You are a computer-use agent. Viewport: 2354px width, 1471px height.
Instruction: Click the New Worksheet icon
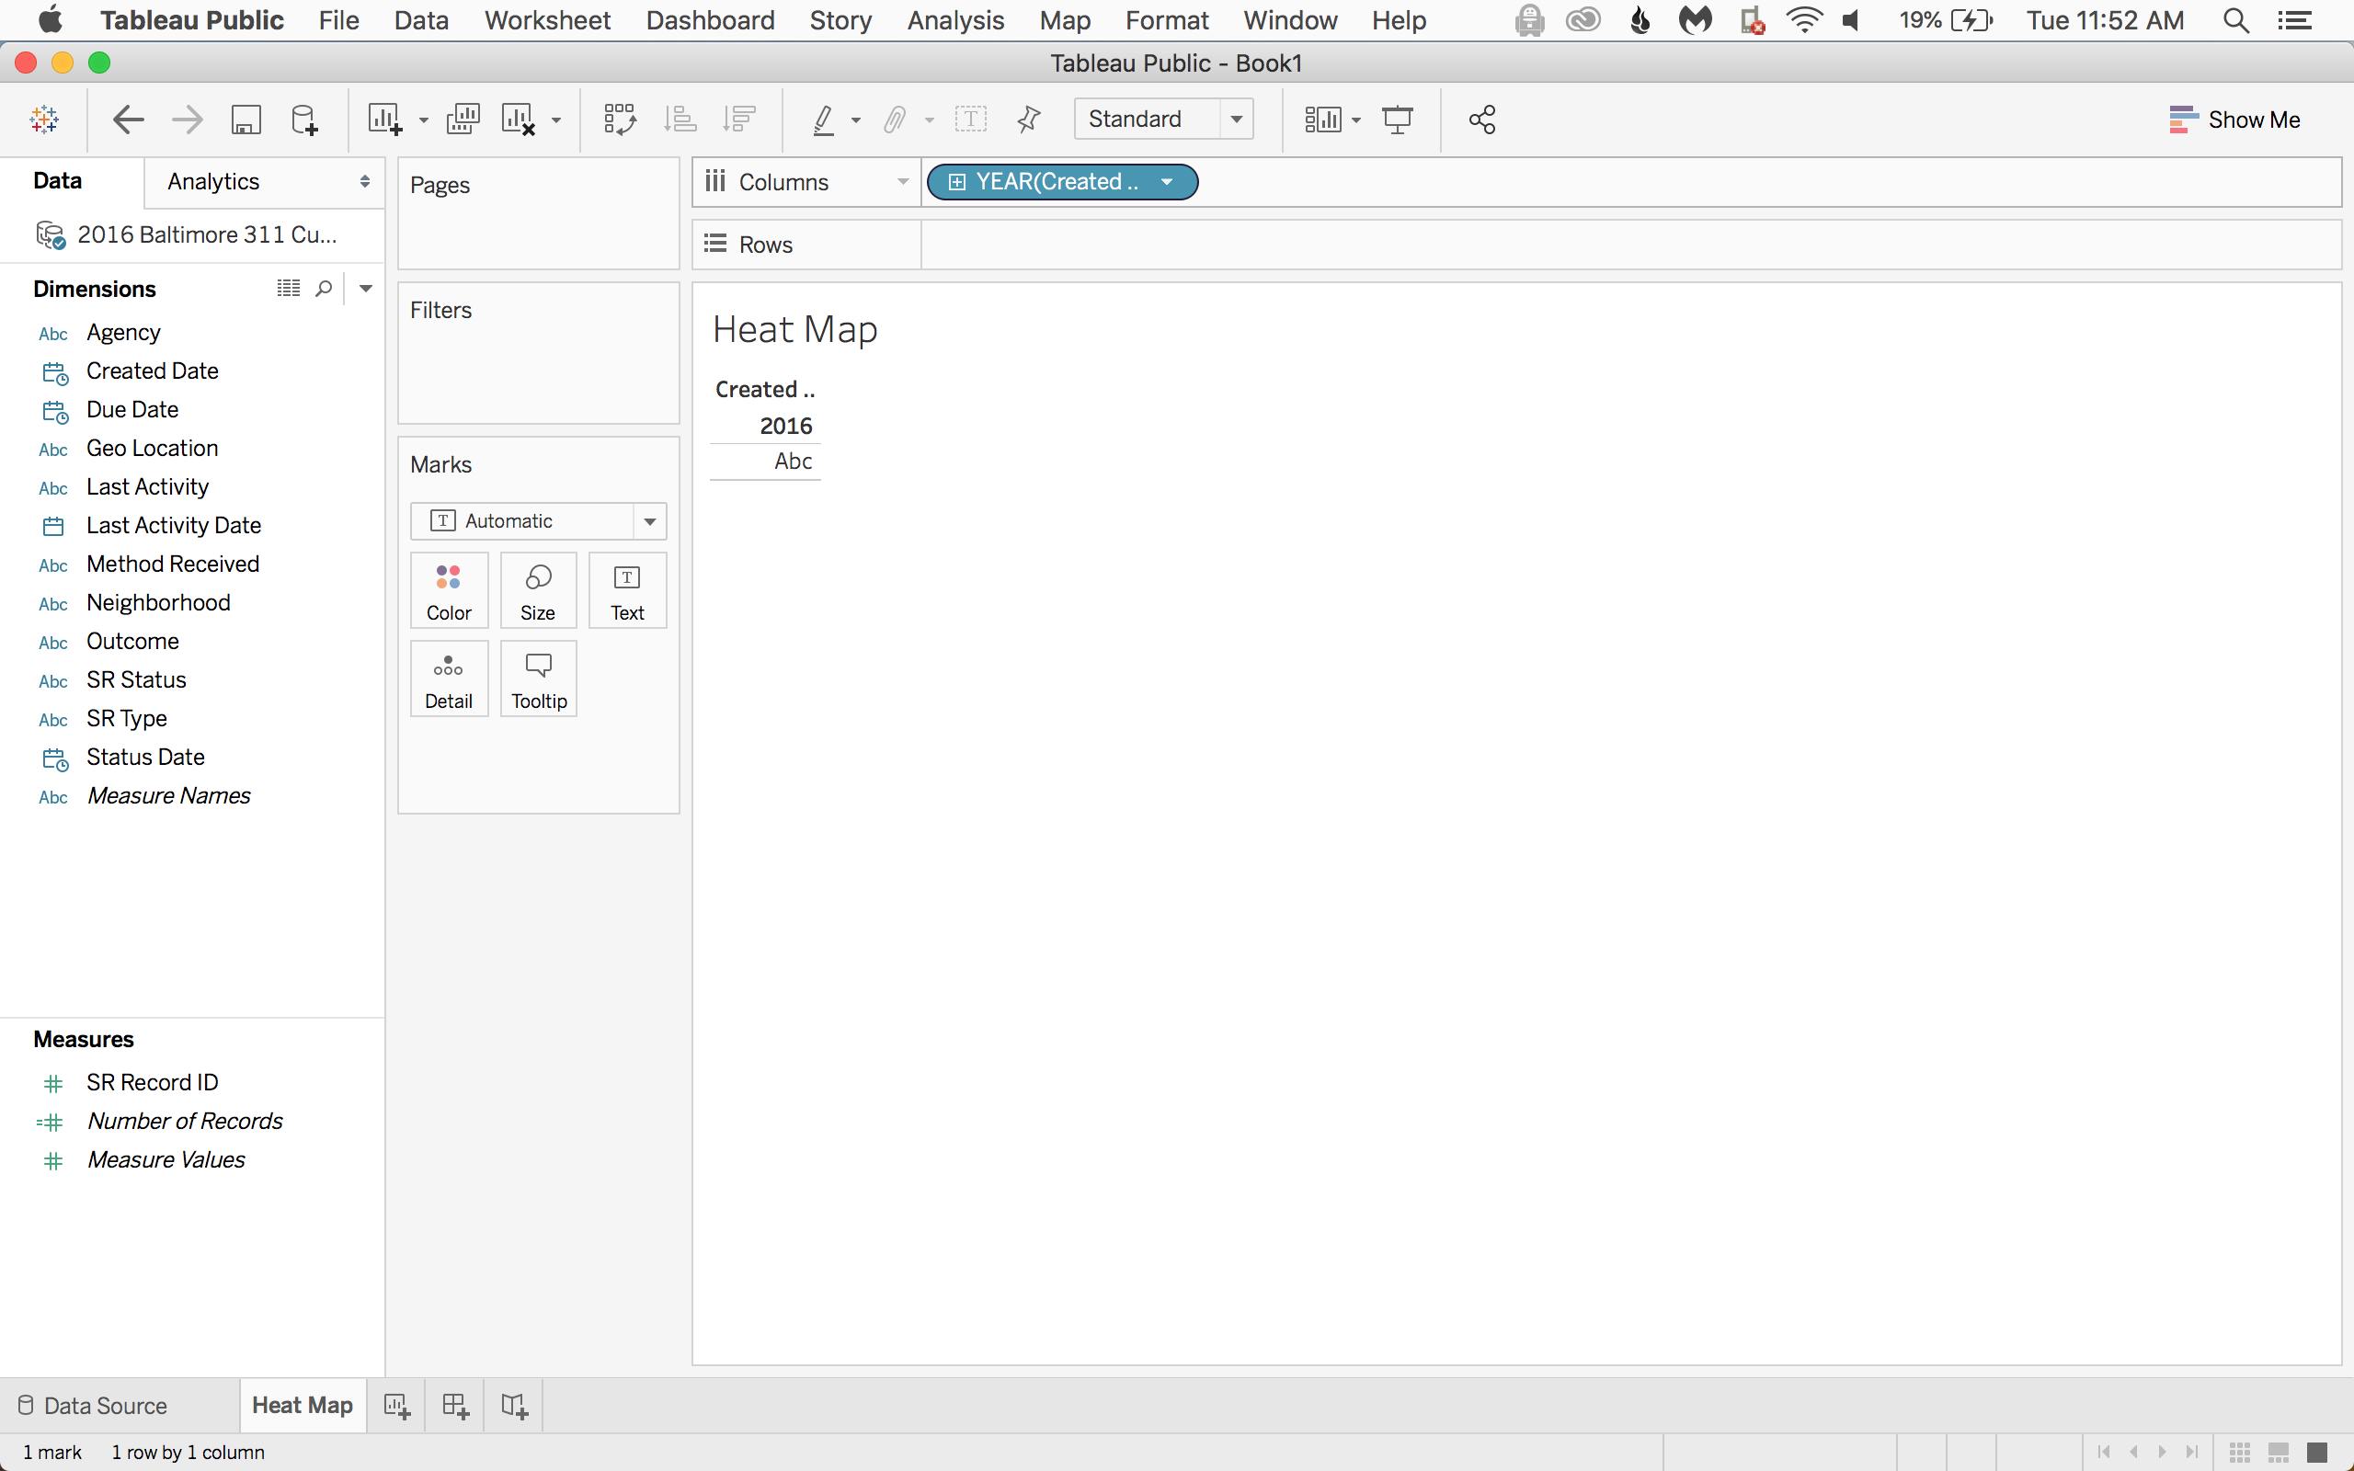(384, 120)
